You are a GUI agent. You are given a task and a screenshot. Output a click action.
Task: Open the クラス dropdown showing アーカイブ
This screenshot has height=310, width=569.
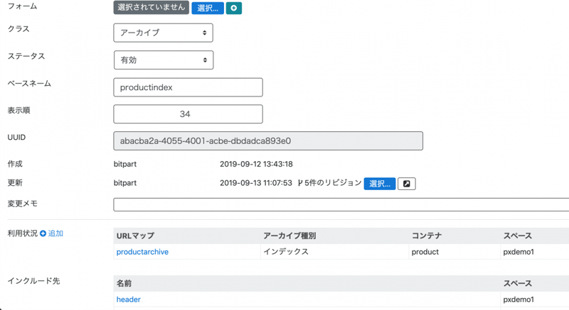(163, 33)
